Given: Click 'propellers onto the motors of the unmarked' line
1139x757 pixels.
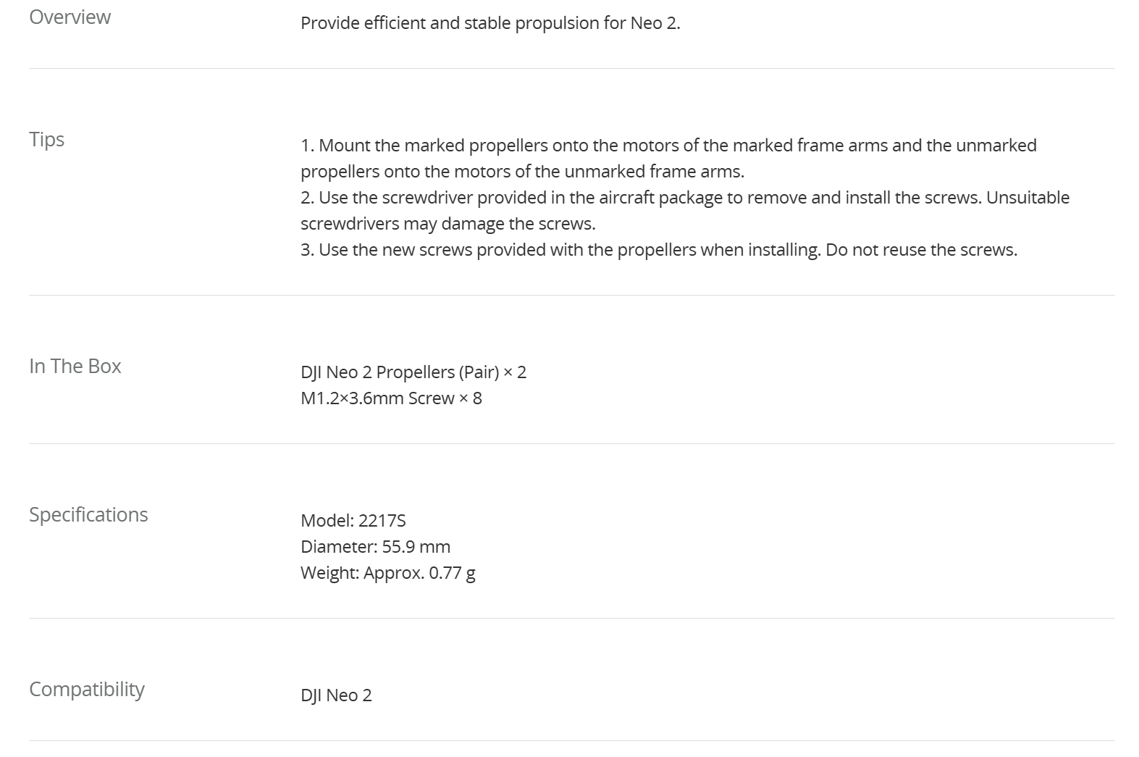Looking at the screenshot, I should pyautogui.click(x=521, y=172).
